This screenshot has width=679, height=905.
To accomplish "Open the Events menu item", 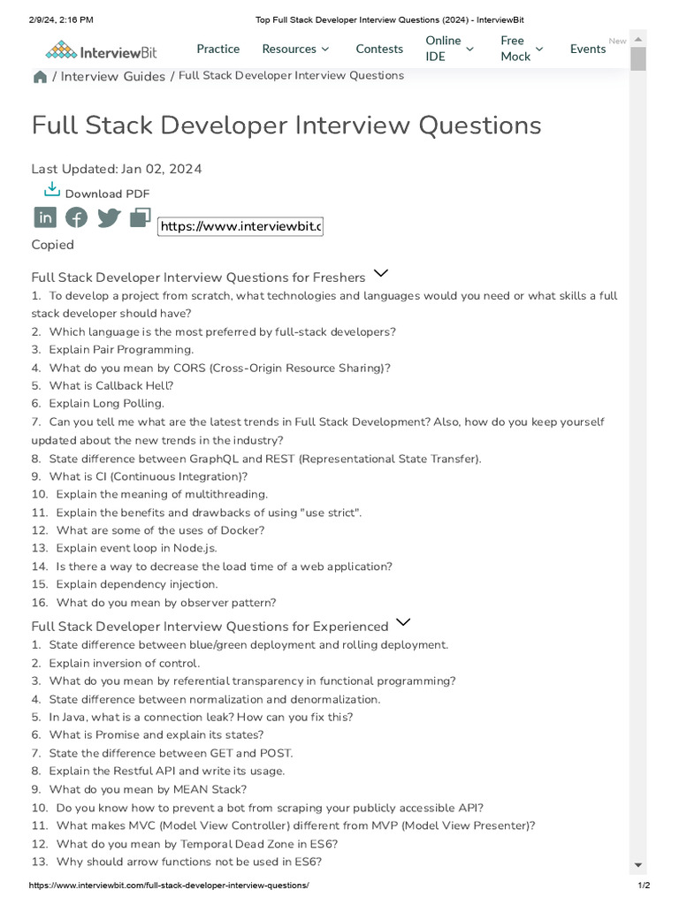I will point(588,49).
